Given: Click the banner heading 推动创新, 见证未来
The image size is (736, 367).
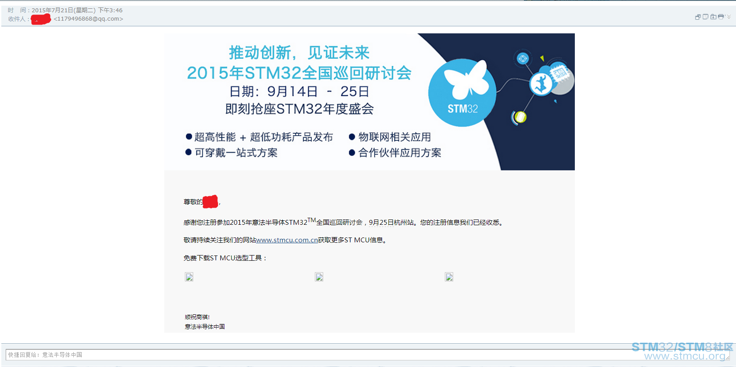Looking at the screenshot, I should tap(299, 53).
